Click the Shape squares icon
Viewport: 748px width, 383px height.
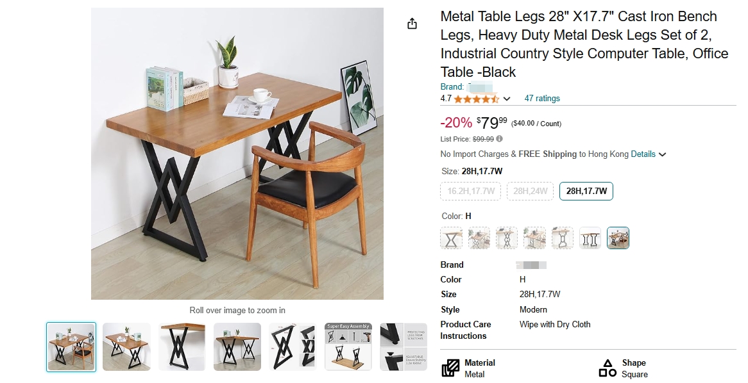[x=608, y=368]
